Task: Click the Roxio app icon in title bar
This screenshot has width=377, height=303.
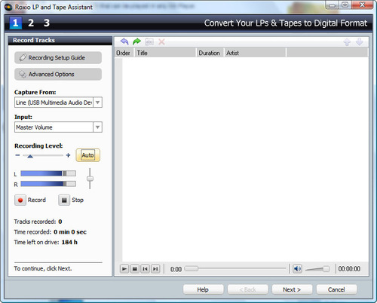Action: tap(8, 7)
